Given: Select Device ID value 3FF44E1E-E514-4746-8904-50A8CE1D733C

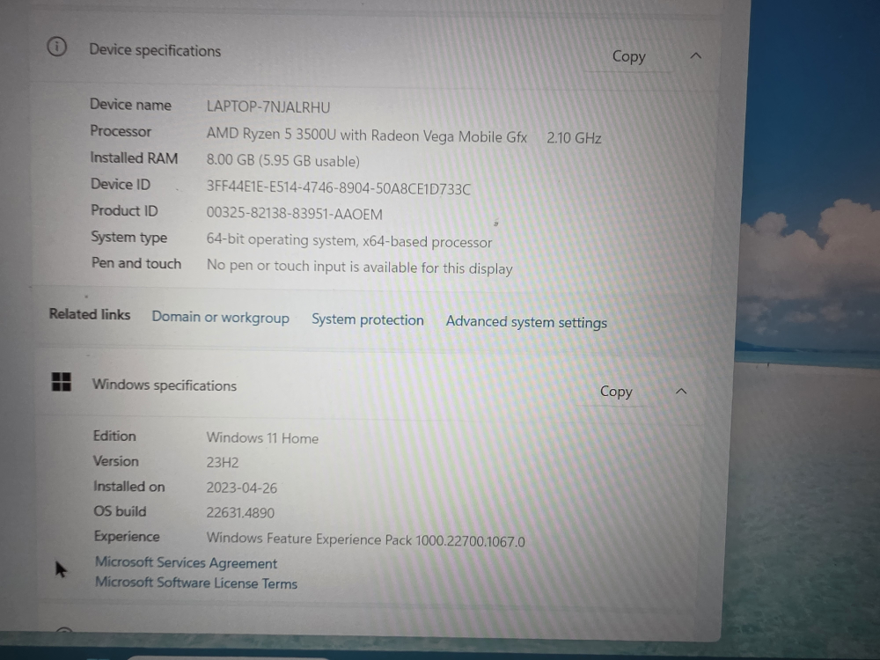Looking at the screenshot, I should tap(339, 187).
